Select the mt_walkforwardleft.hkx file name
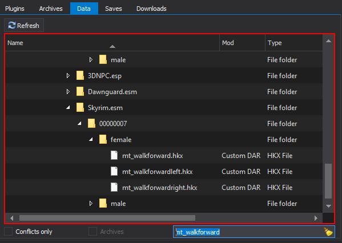 pos(157,172)
